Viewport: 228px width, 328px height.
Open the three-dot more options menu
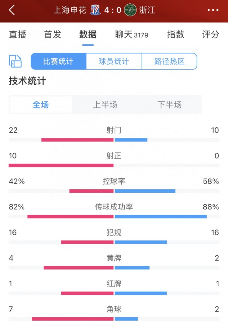(213, 10)
